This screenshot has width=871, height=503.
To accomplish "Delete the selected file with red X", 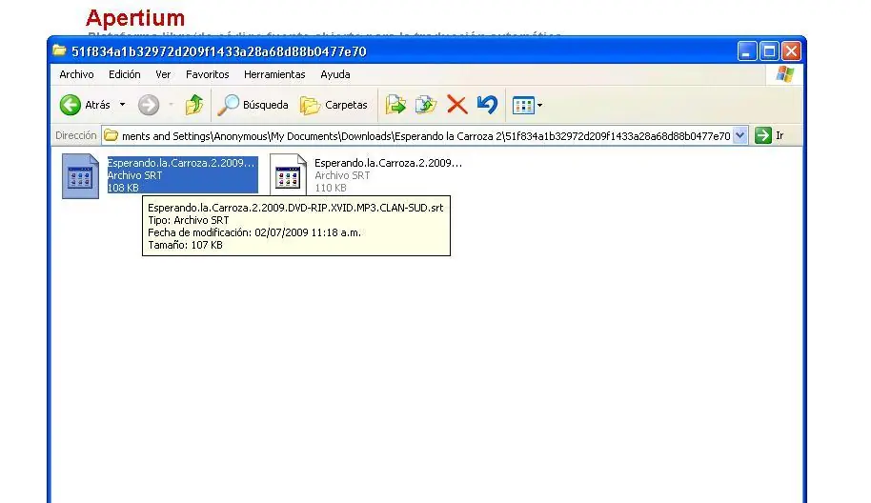I will point(457,105).
